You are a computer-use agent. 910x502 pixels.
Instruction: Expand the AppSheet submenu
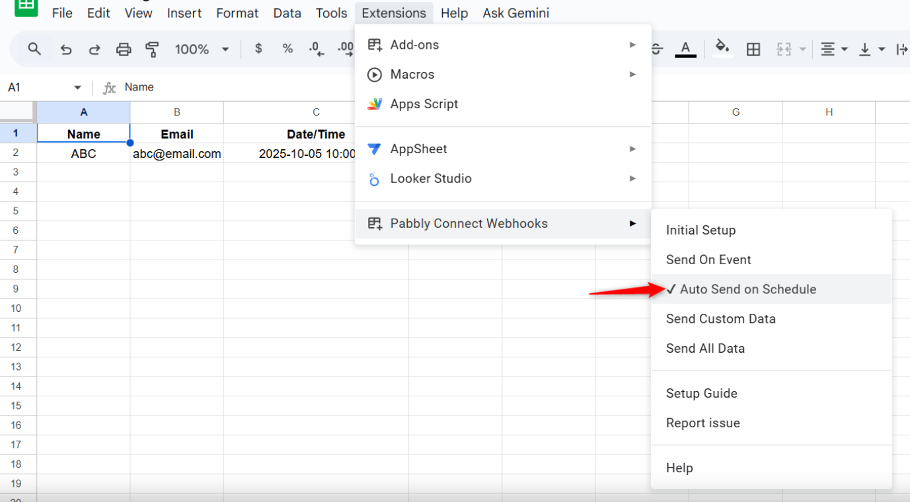[503, 149]
